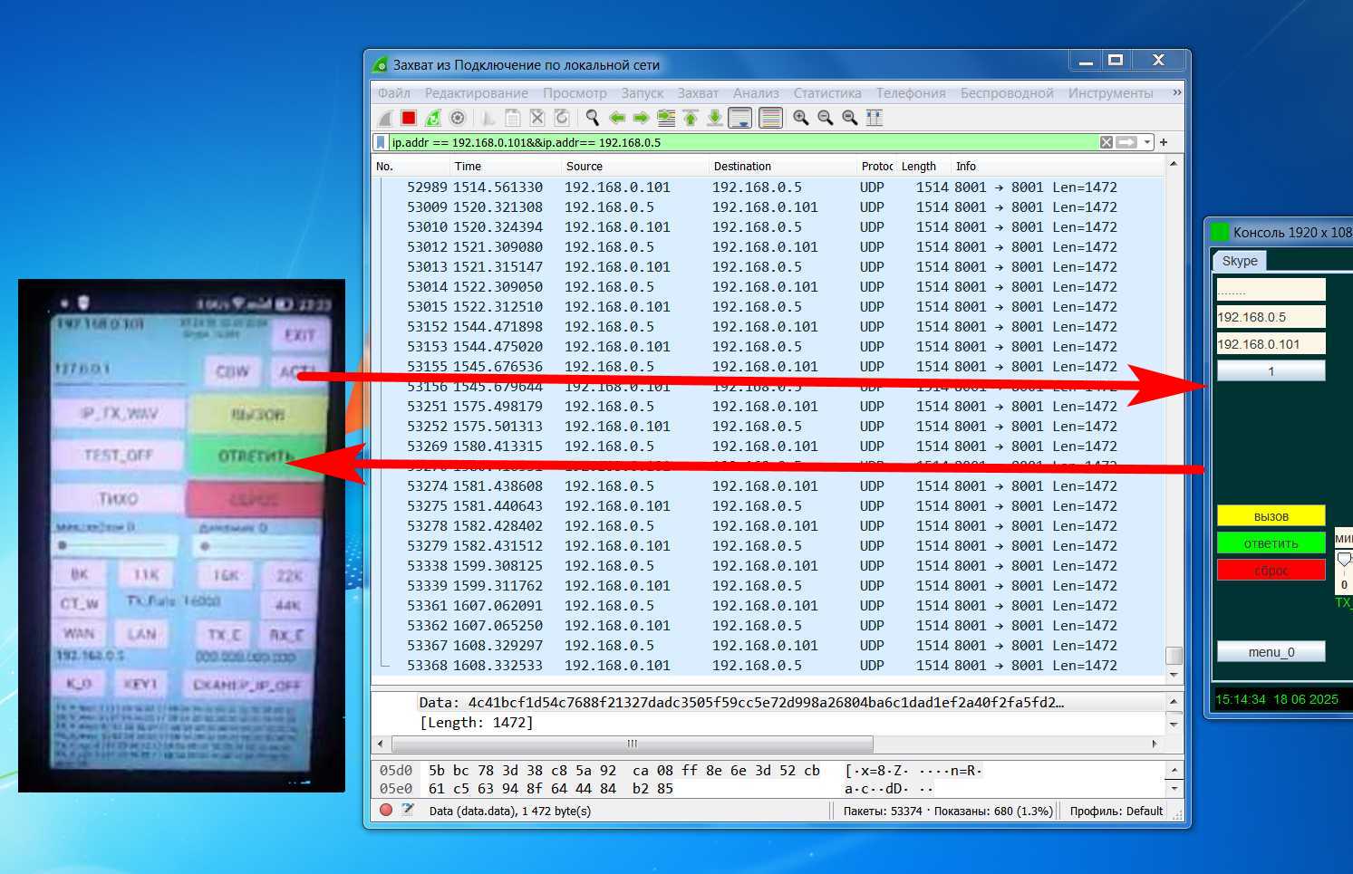Show hidden menus with the » chevron

click(1176, 92)
